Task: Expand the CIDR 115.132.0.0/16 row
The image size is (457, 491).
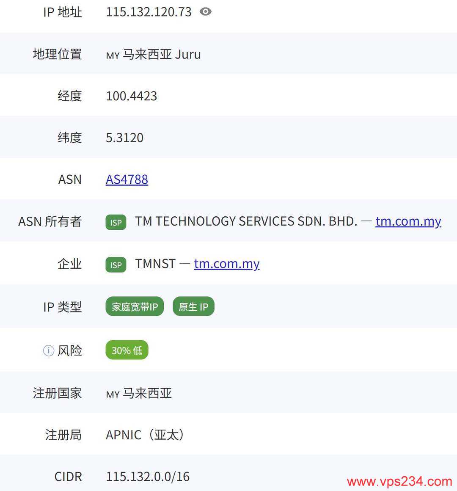Action: (x=147, y=477)
